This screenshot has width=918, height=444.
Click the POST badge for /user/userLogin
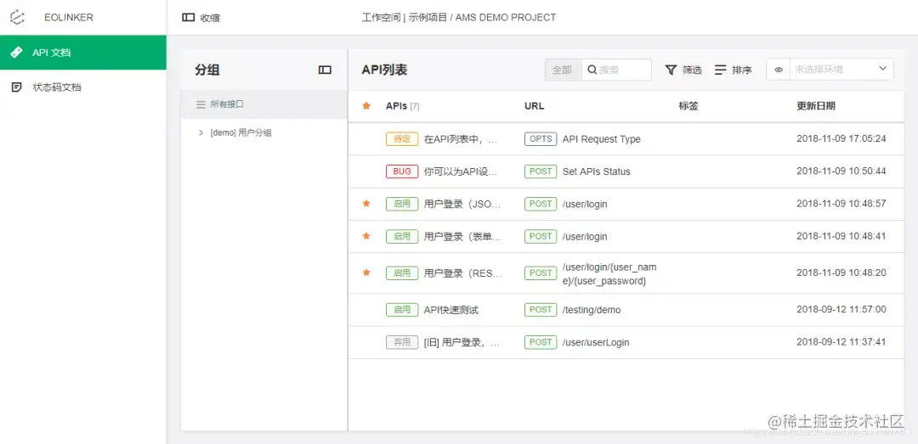tap(541, 342)
